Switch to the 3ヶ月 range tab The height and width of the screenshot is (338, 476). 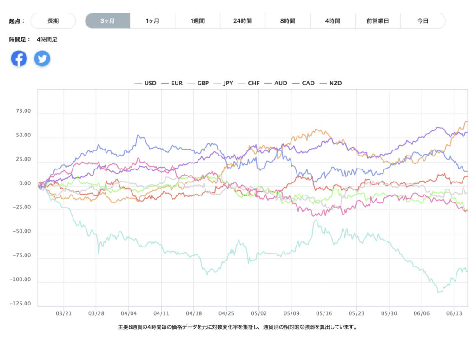107,21
